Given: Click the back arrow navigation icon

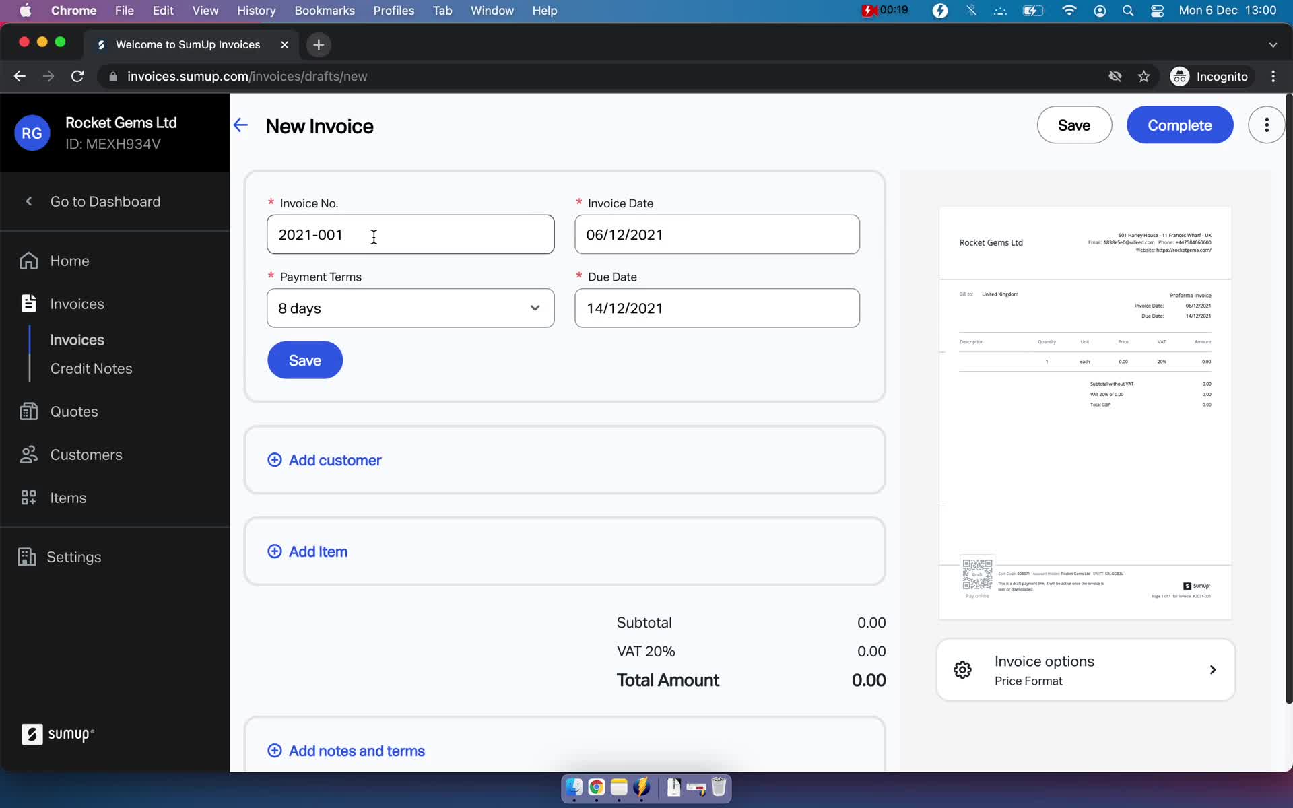Looking at the screenshot, I should click(x=241, y=125).
